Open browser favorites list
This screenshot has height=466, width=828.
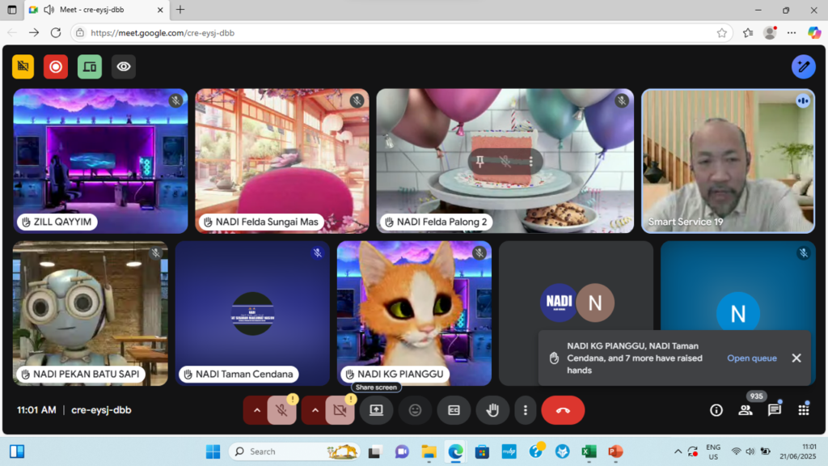748,32
